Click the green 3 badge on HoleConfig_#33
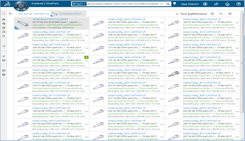The height and width of the screenshot is (141, 245). (86, 58)
